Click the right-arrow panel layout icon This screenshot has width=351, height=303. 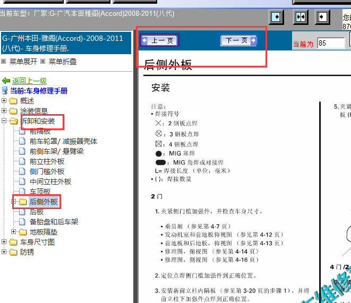(x=276, y=17)
